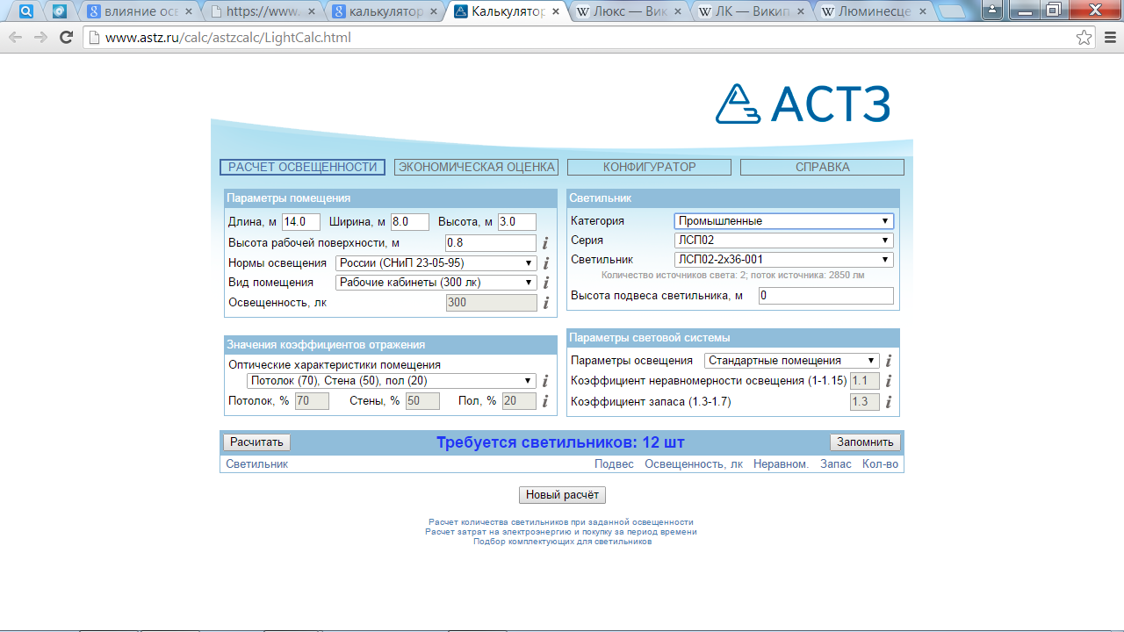Open the Нормы освещения dropdown
The width and height of the screenshot is (1124, 632).
[x=436, y=263]
